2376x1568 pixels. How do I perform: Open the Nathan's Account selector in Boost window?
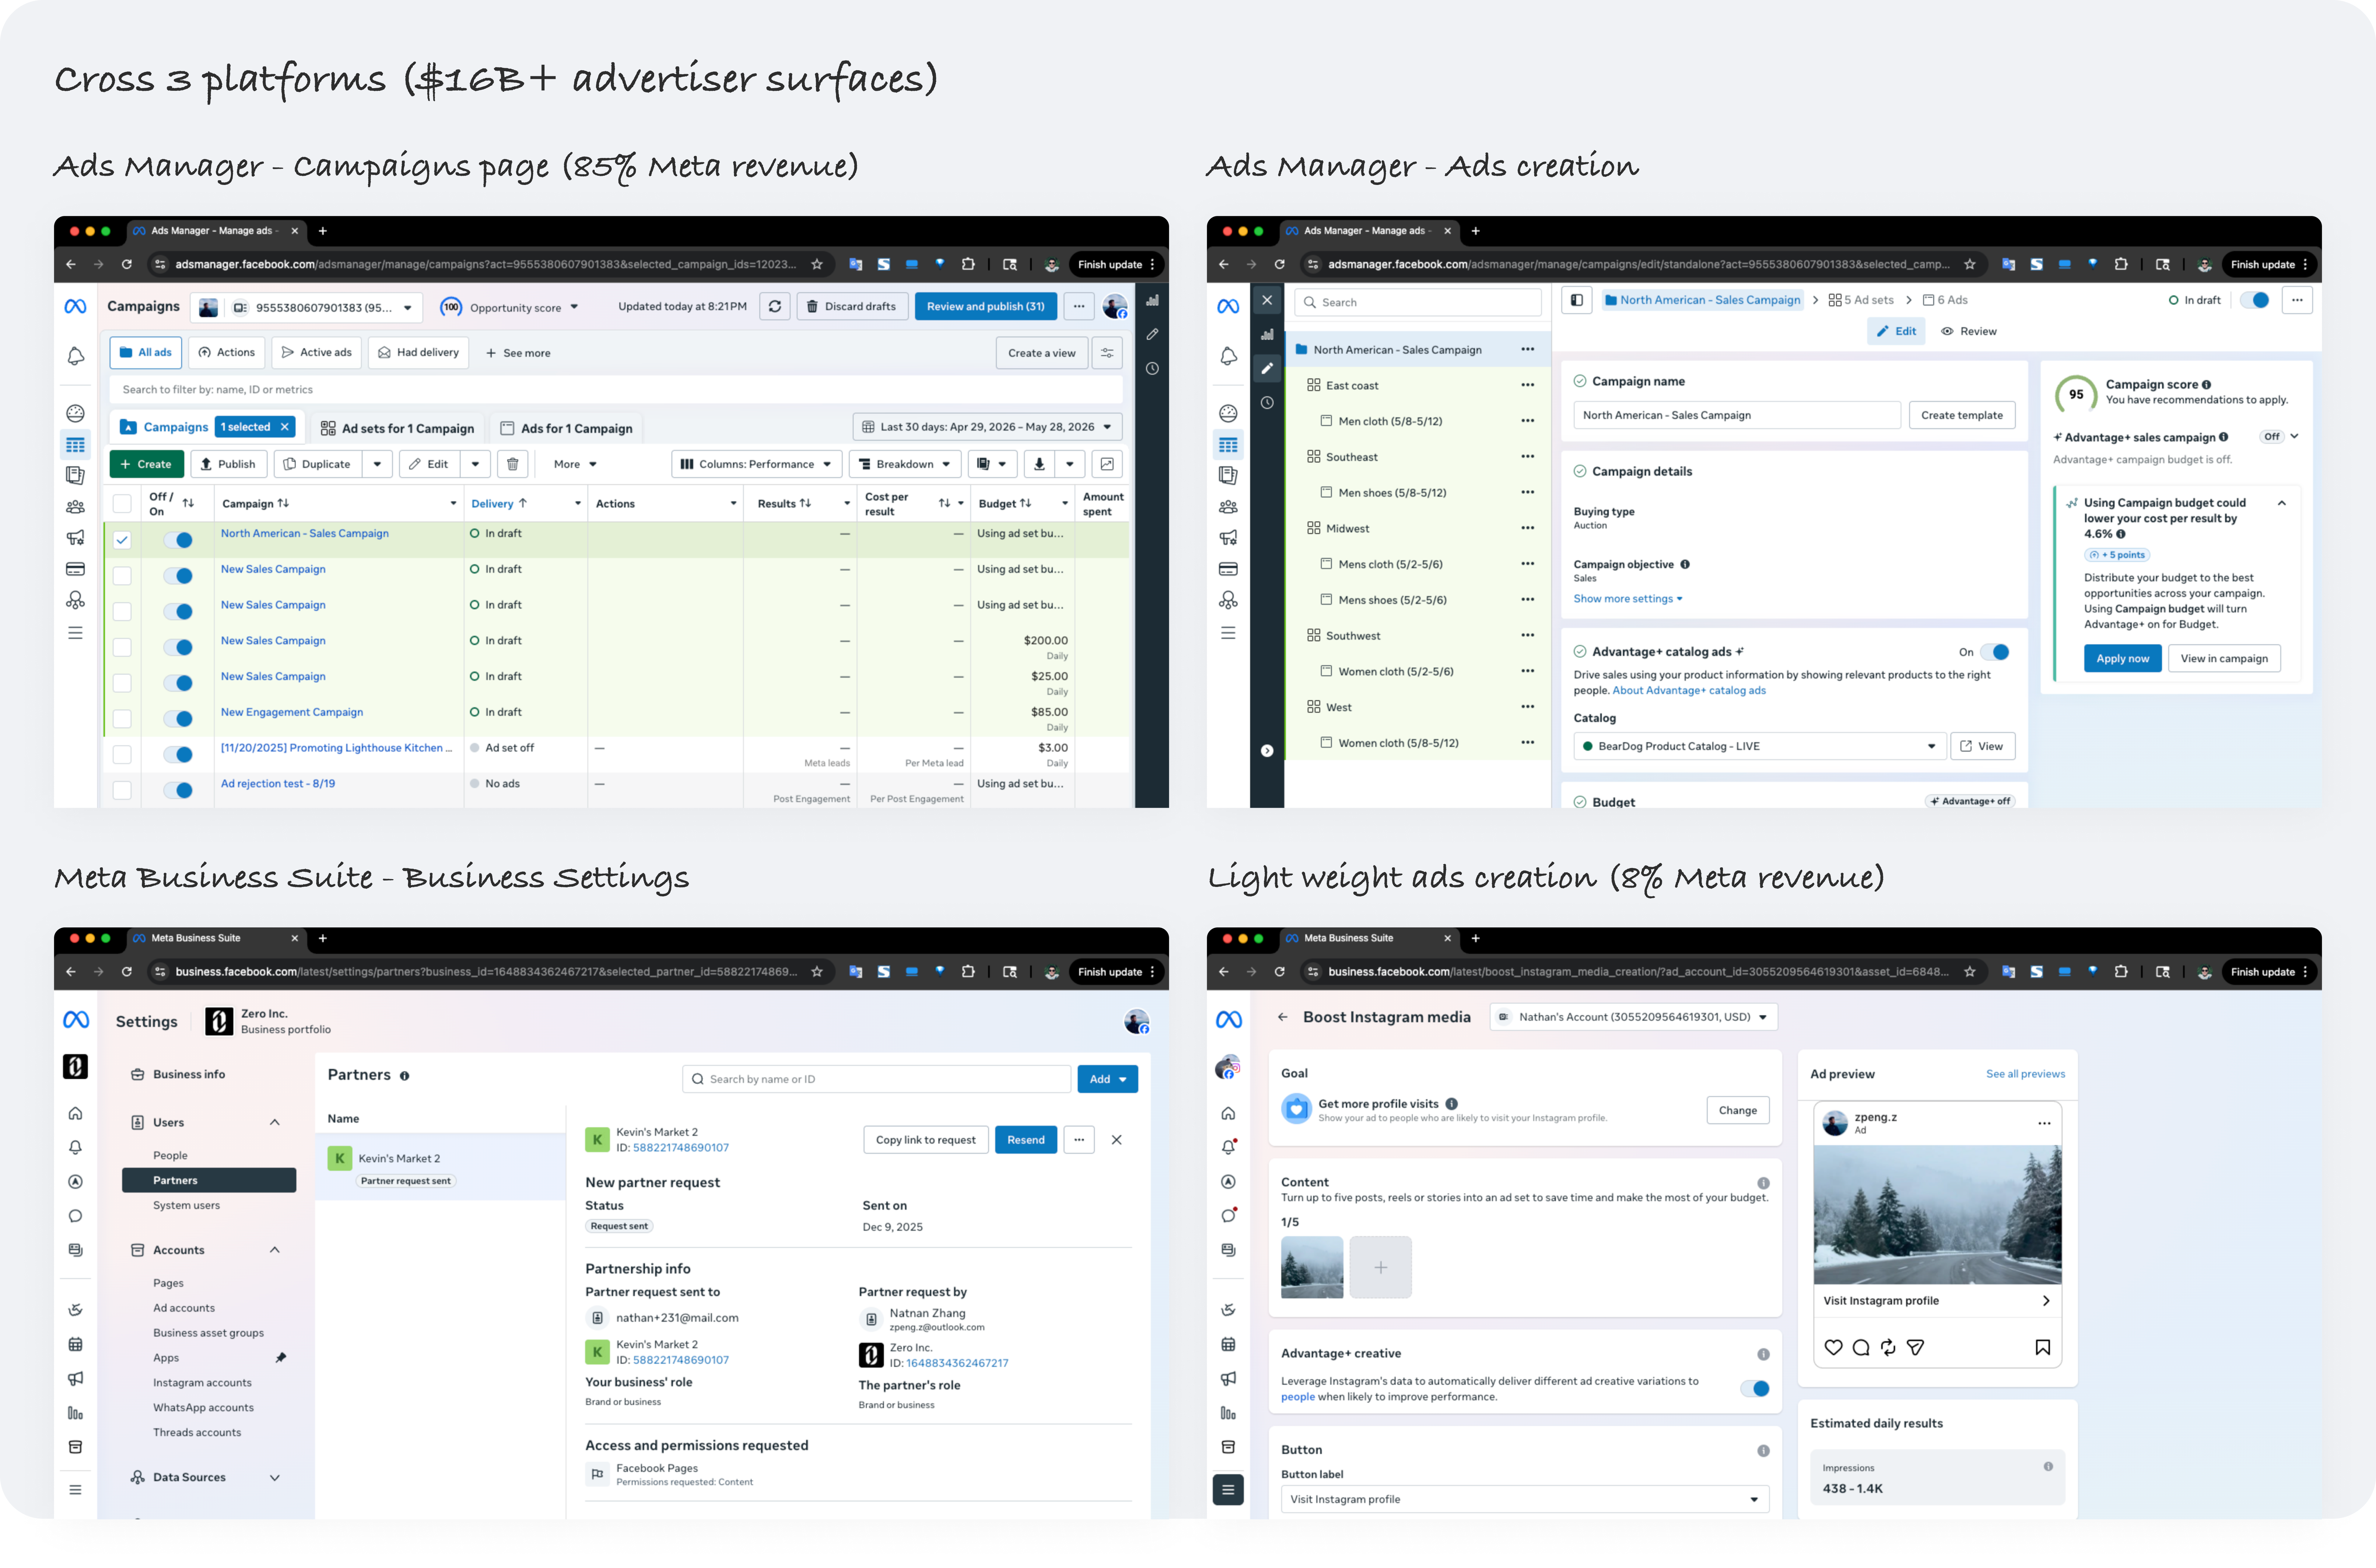pos(1634,1017)
